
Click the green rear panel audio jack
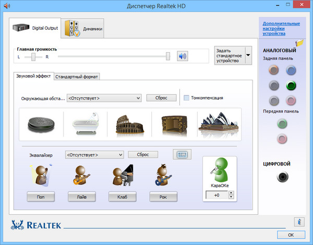(x=291, y=85)
